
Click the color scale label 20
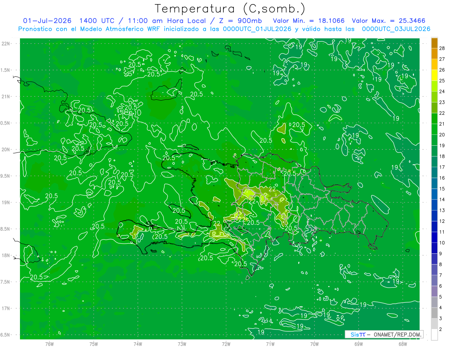(442, 135)
